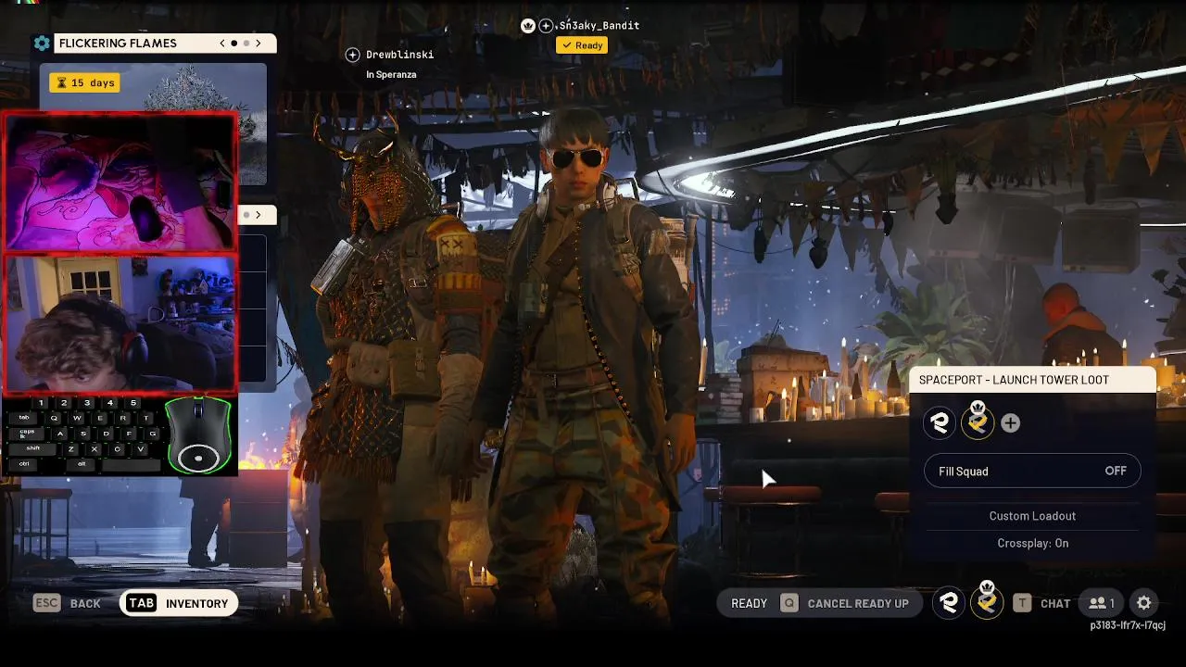Click the mouse-cam webcam overlay
1186x667 pixels.
click(120, 183)
